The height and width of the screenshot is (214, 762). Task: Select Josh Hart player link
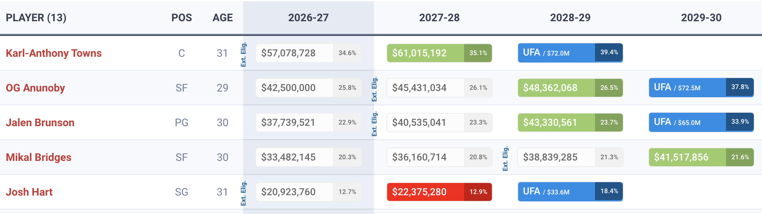[29, 192]
